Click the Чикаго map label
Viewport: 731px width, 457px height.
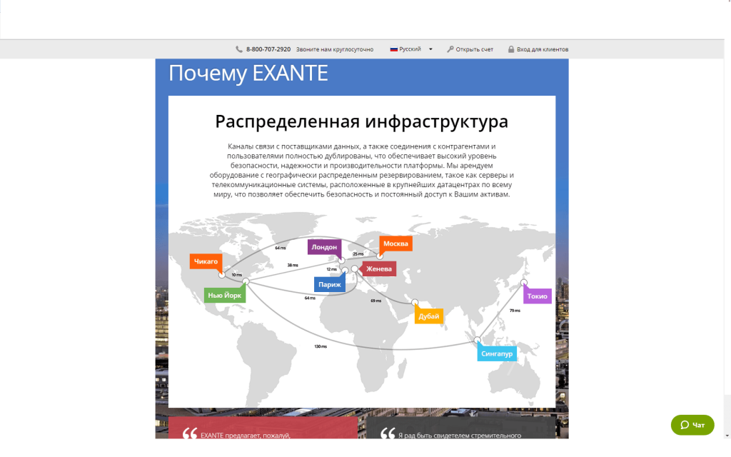coord(206,261)
